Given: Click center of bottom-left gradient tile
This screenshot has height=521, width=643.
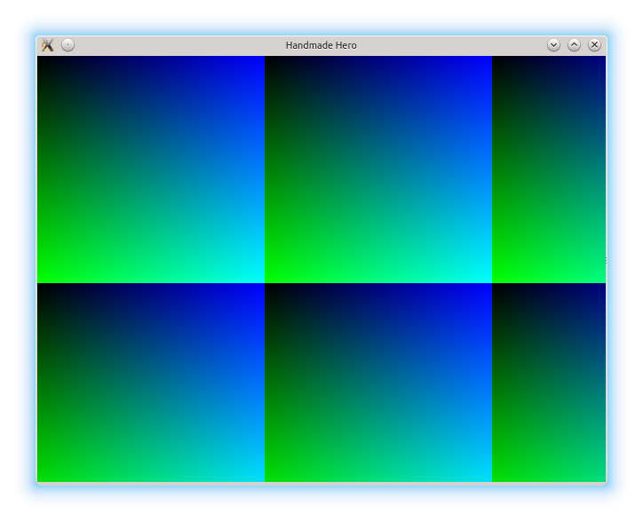Looking at the screenshot, I should 150,383.
